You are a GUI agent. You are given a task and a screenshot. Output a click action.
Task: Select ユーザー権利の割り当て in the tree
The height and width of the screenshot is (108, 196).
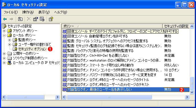click(35, 44)
